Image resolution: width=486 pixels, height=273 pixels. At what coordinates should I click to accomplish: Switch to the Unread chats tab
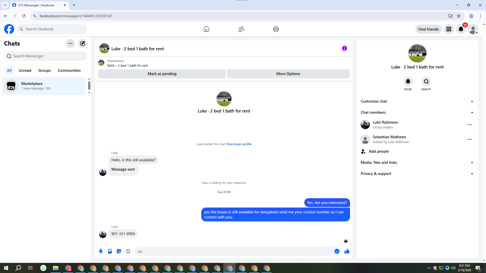point(25,71)
